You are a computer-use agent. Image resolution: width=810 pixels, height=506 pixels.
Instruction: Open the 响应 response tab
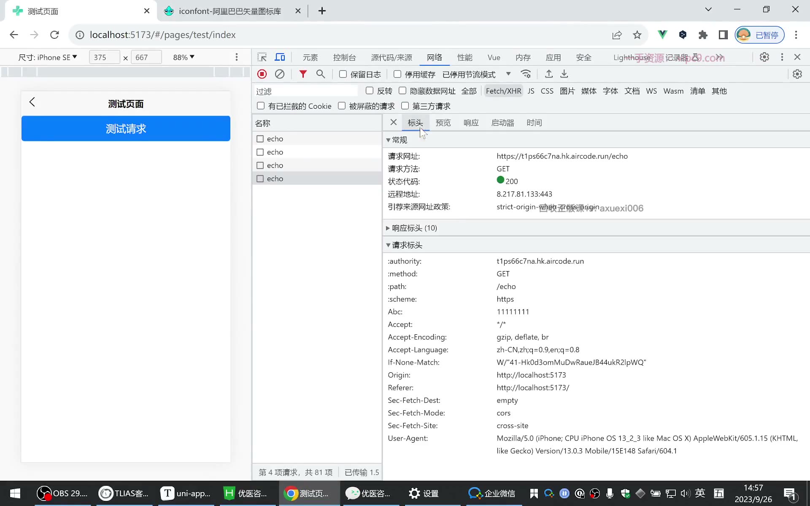pyautogui.click(x=471, y=123)
